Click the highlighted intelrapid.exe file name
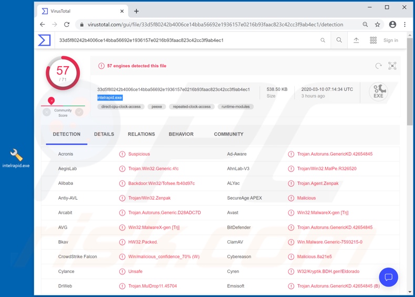Image resolution: width=415 pixels, height=297 pixels. [110, 97]
